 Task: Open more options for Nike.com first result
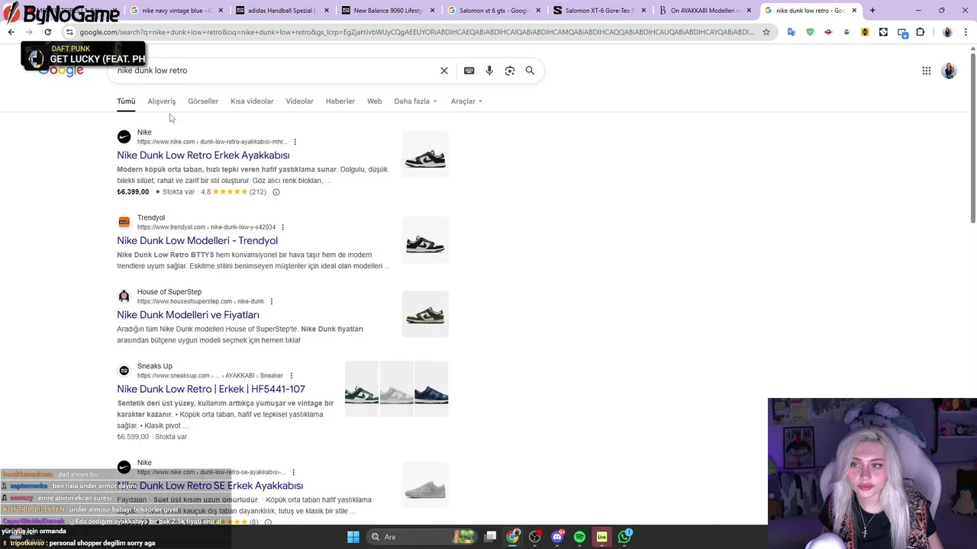[295, 142]
